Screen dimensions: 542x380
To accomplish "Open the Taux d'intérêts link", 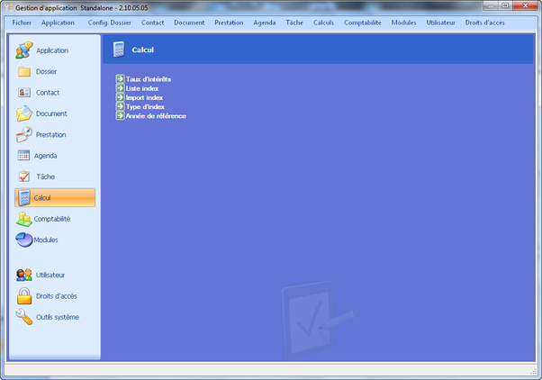I will (148, 79).
